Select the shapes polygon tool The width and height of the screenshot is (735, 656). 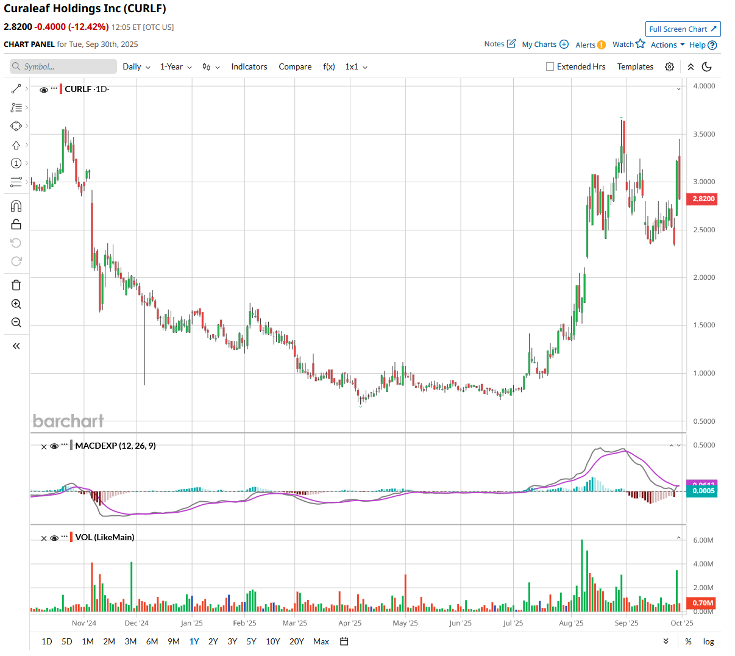click(16, 126)
